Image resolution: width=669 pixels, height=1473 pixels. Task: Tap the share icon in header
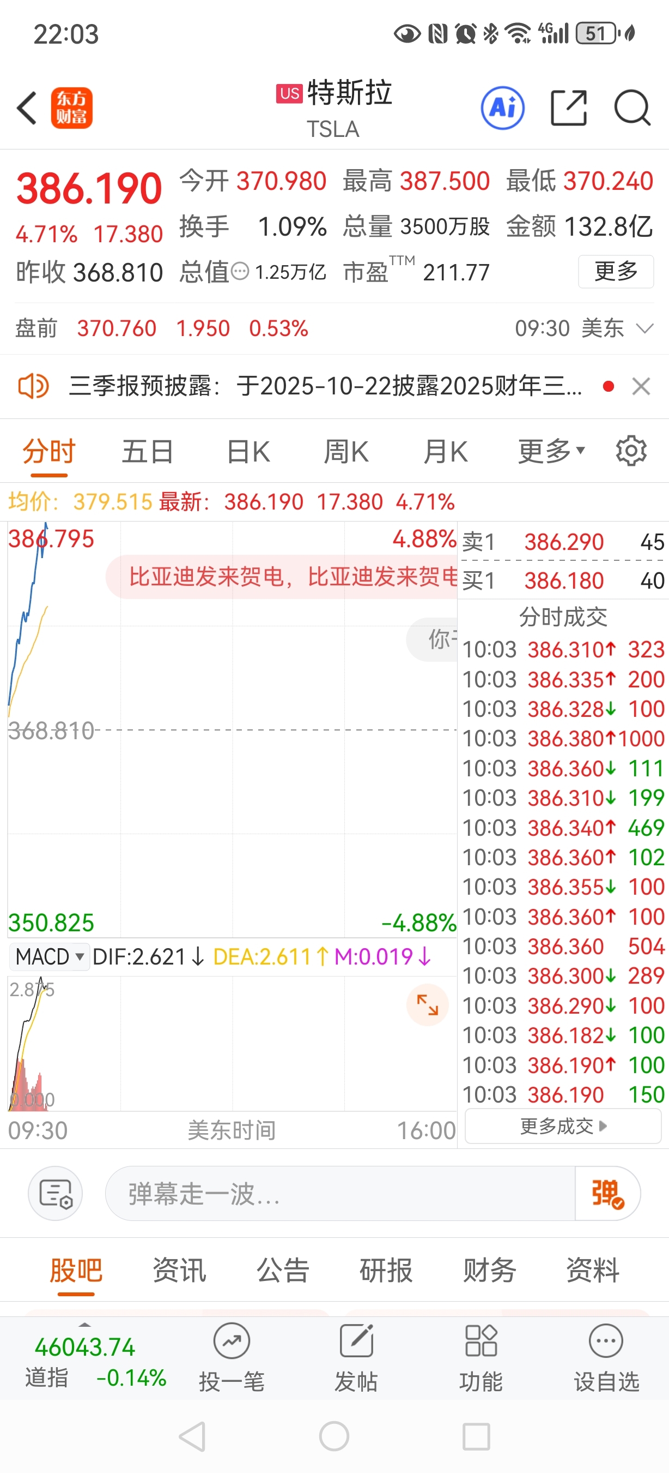(569, 107)
